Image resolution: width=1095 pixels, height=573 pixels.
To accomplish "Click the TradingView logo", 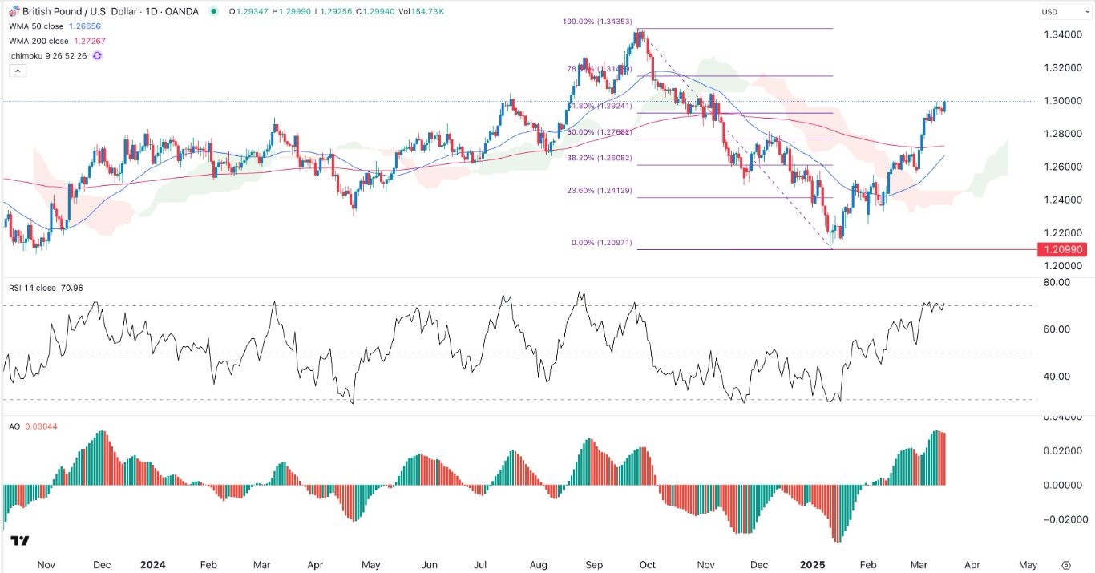I will pos(20,542).
